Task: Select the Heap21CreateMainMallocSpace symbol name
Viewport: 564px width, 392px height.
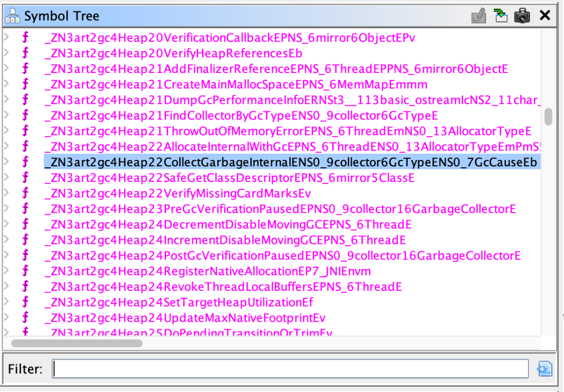Action: [236, 84]
